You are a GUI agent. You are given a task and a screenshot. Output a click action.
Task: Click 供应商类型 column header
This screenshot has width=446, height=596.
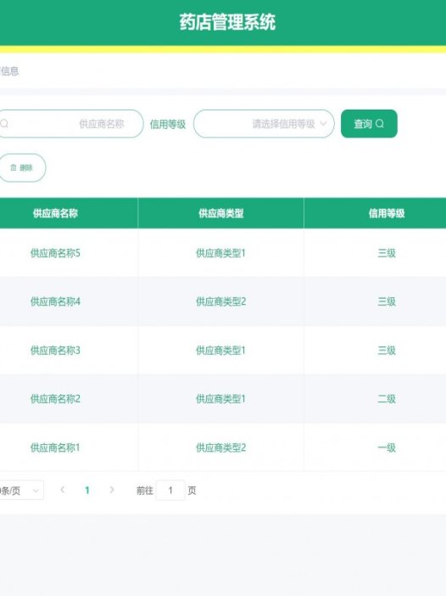click(221, 213)
